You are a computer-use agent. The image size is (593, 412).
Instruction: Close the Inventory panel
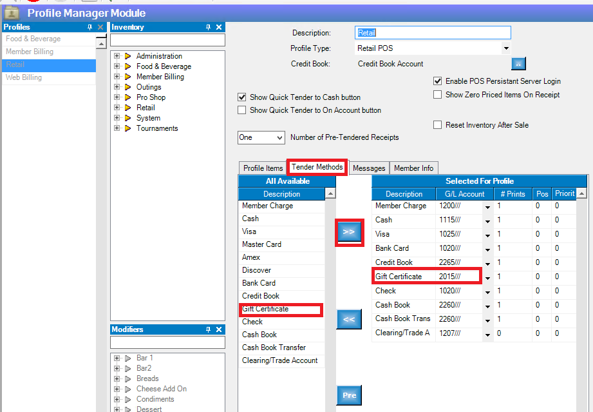pos(219,27)
